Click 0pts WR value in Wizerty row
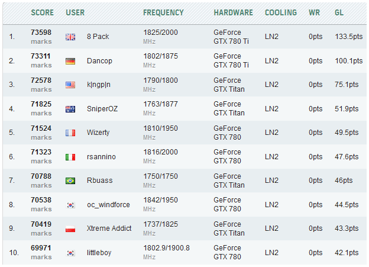The height and width of the screenshot is (267, 369). click(x=315, y=133)
